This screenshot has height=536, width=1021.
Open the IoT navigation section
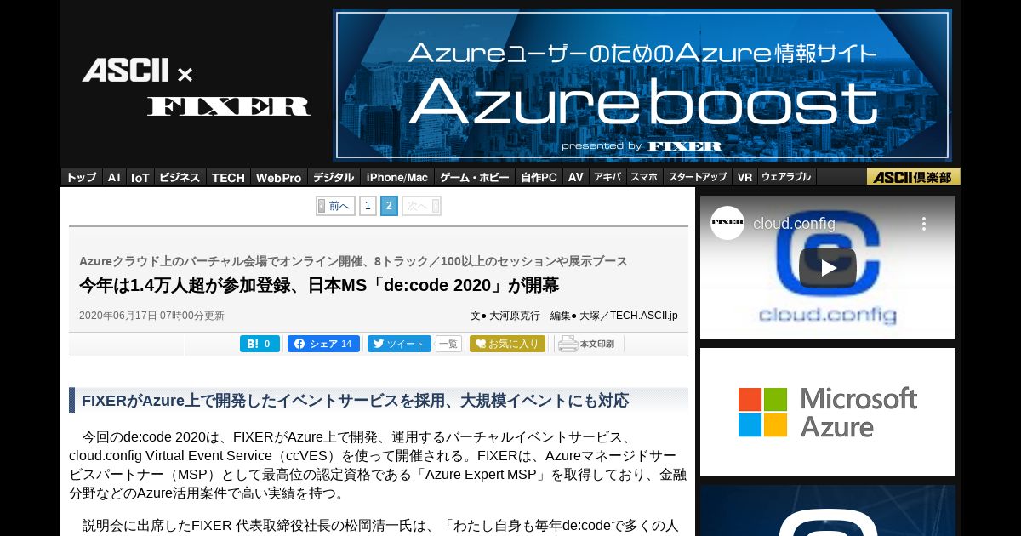click(140, 177)
